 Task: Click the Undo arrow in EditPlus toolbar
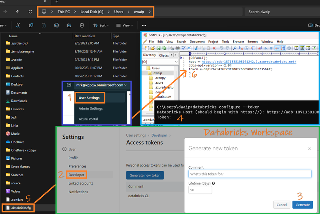click(222, 48)
